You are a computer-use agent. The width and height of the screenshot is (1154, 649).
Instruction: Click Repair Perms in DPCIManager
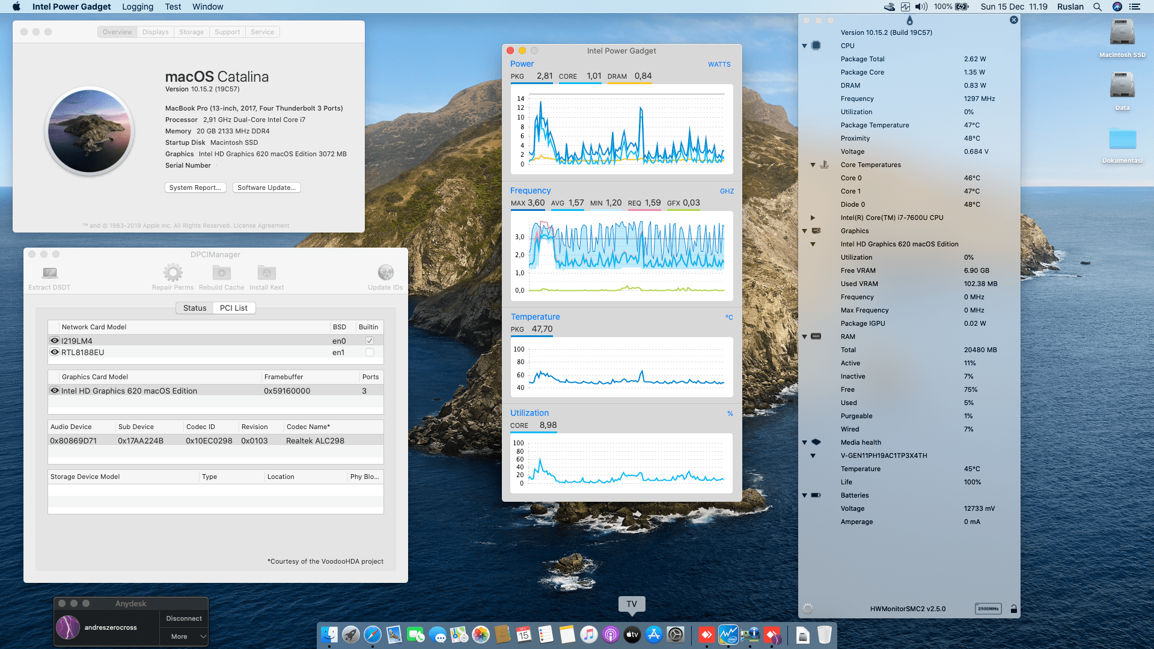(173, 275)
